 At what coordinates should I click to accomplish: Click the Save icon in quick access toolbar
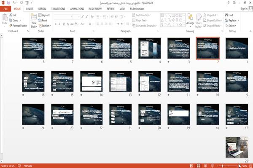[x=9, y=3]
